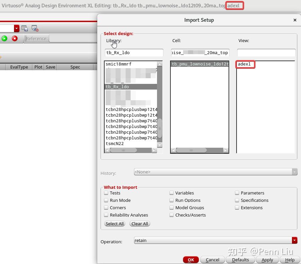Confirm import with the OK button
This screenshot has width=301, height=264.
point(191,260)
